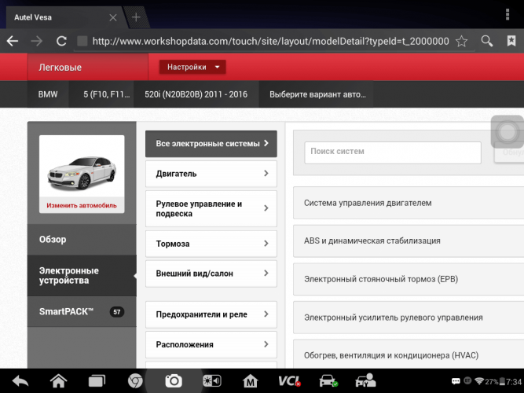
Task: Expand Рулевое управление и подвеска category
Action: click(211, 209)
